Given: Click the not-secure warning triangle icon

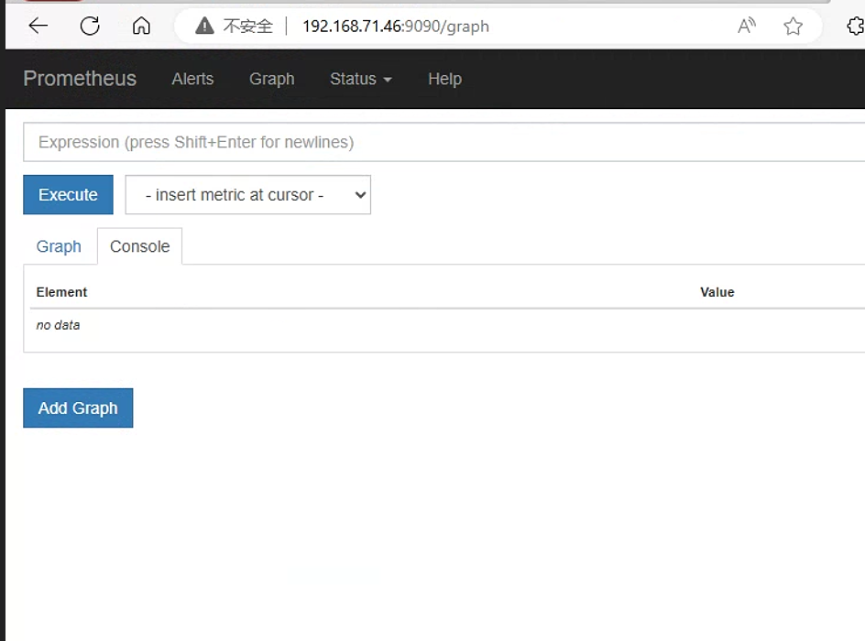Looking at the screenshot, I should (204, 26).
